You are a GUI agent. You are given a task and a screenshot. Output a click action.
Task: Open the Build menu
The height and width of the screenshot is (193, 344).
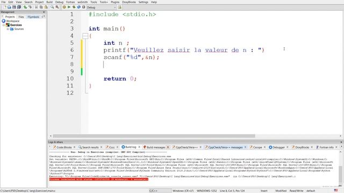click(x=49, y=2)
